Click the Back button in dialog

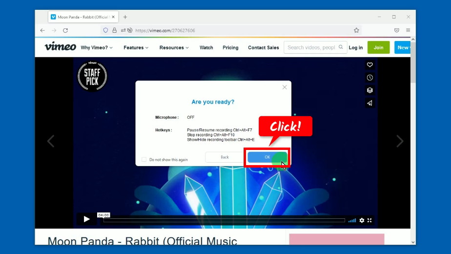(225, 157)
